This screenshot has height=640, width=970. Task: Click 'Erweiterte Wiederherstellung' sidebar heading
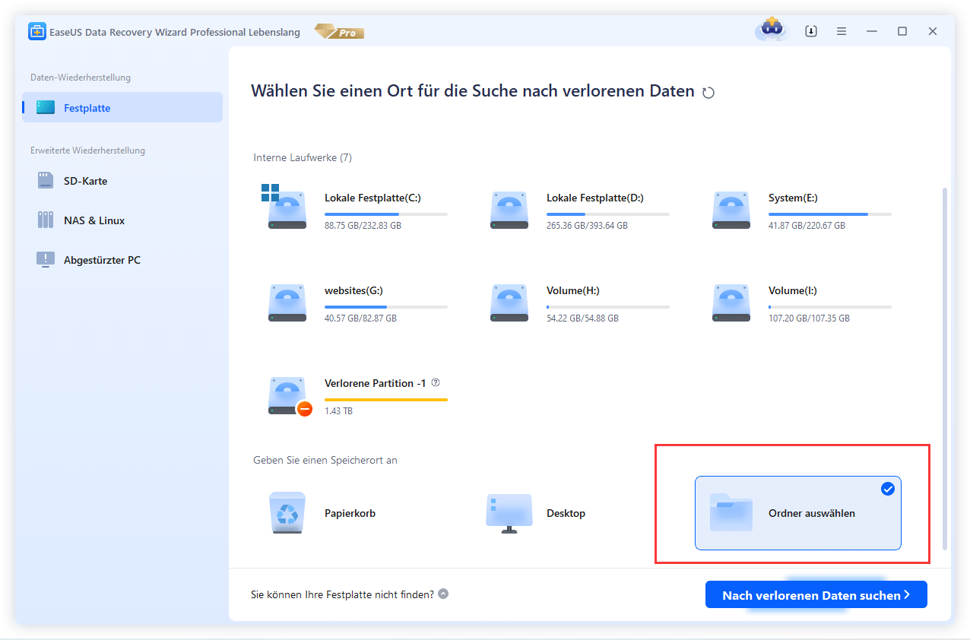[x=87, y=150]
